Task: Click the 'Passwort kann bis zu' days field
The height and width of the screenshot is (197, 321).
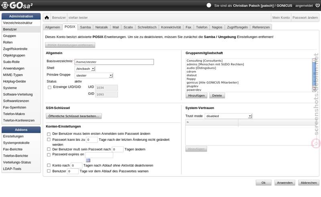Action: tap(92, 140)
